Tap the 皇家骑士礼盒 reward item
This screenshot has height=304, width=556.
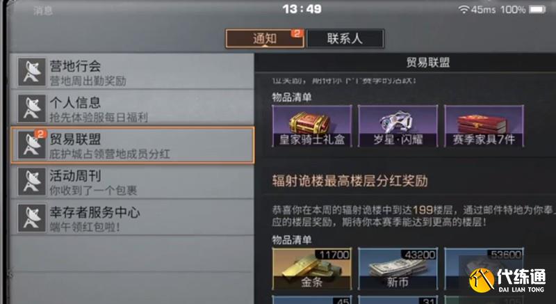click(x=312, y=126)
